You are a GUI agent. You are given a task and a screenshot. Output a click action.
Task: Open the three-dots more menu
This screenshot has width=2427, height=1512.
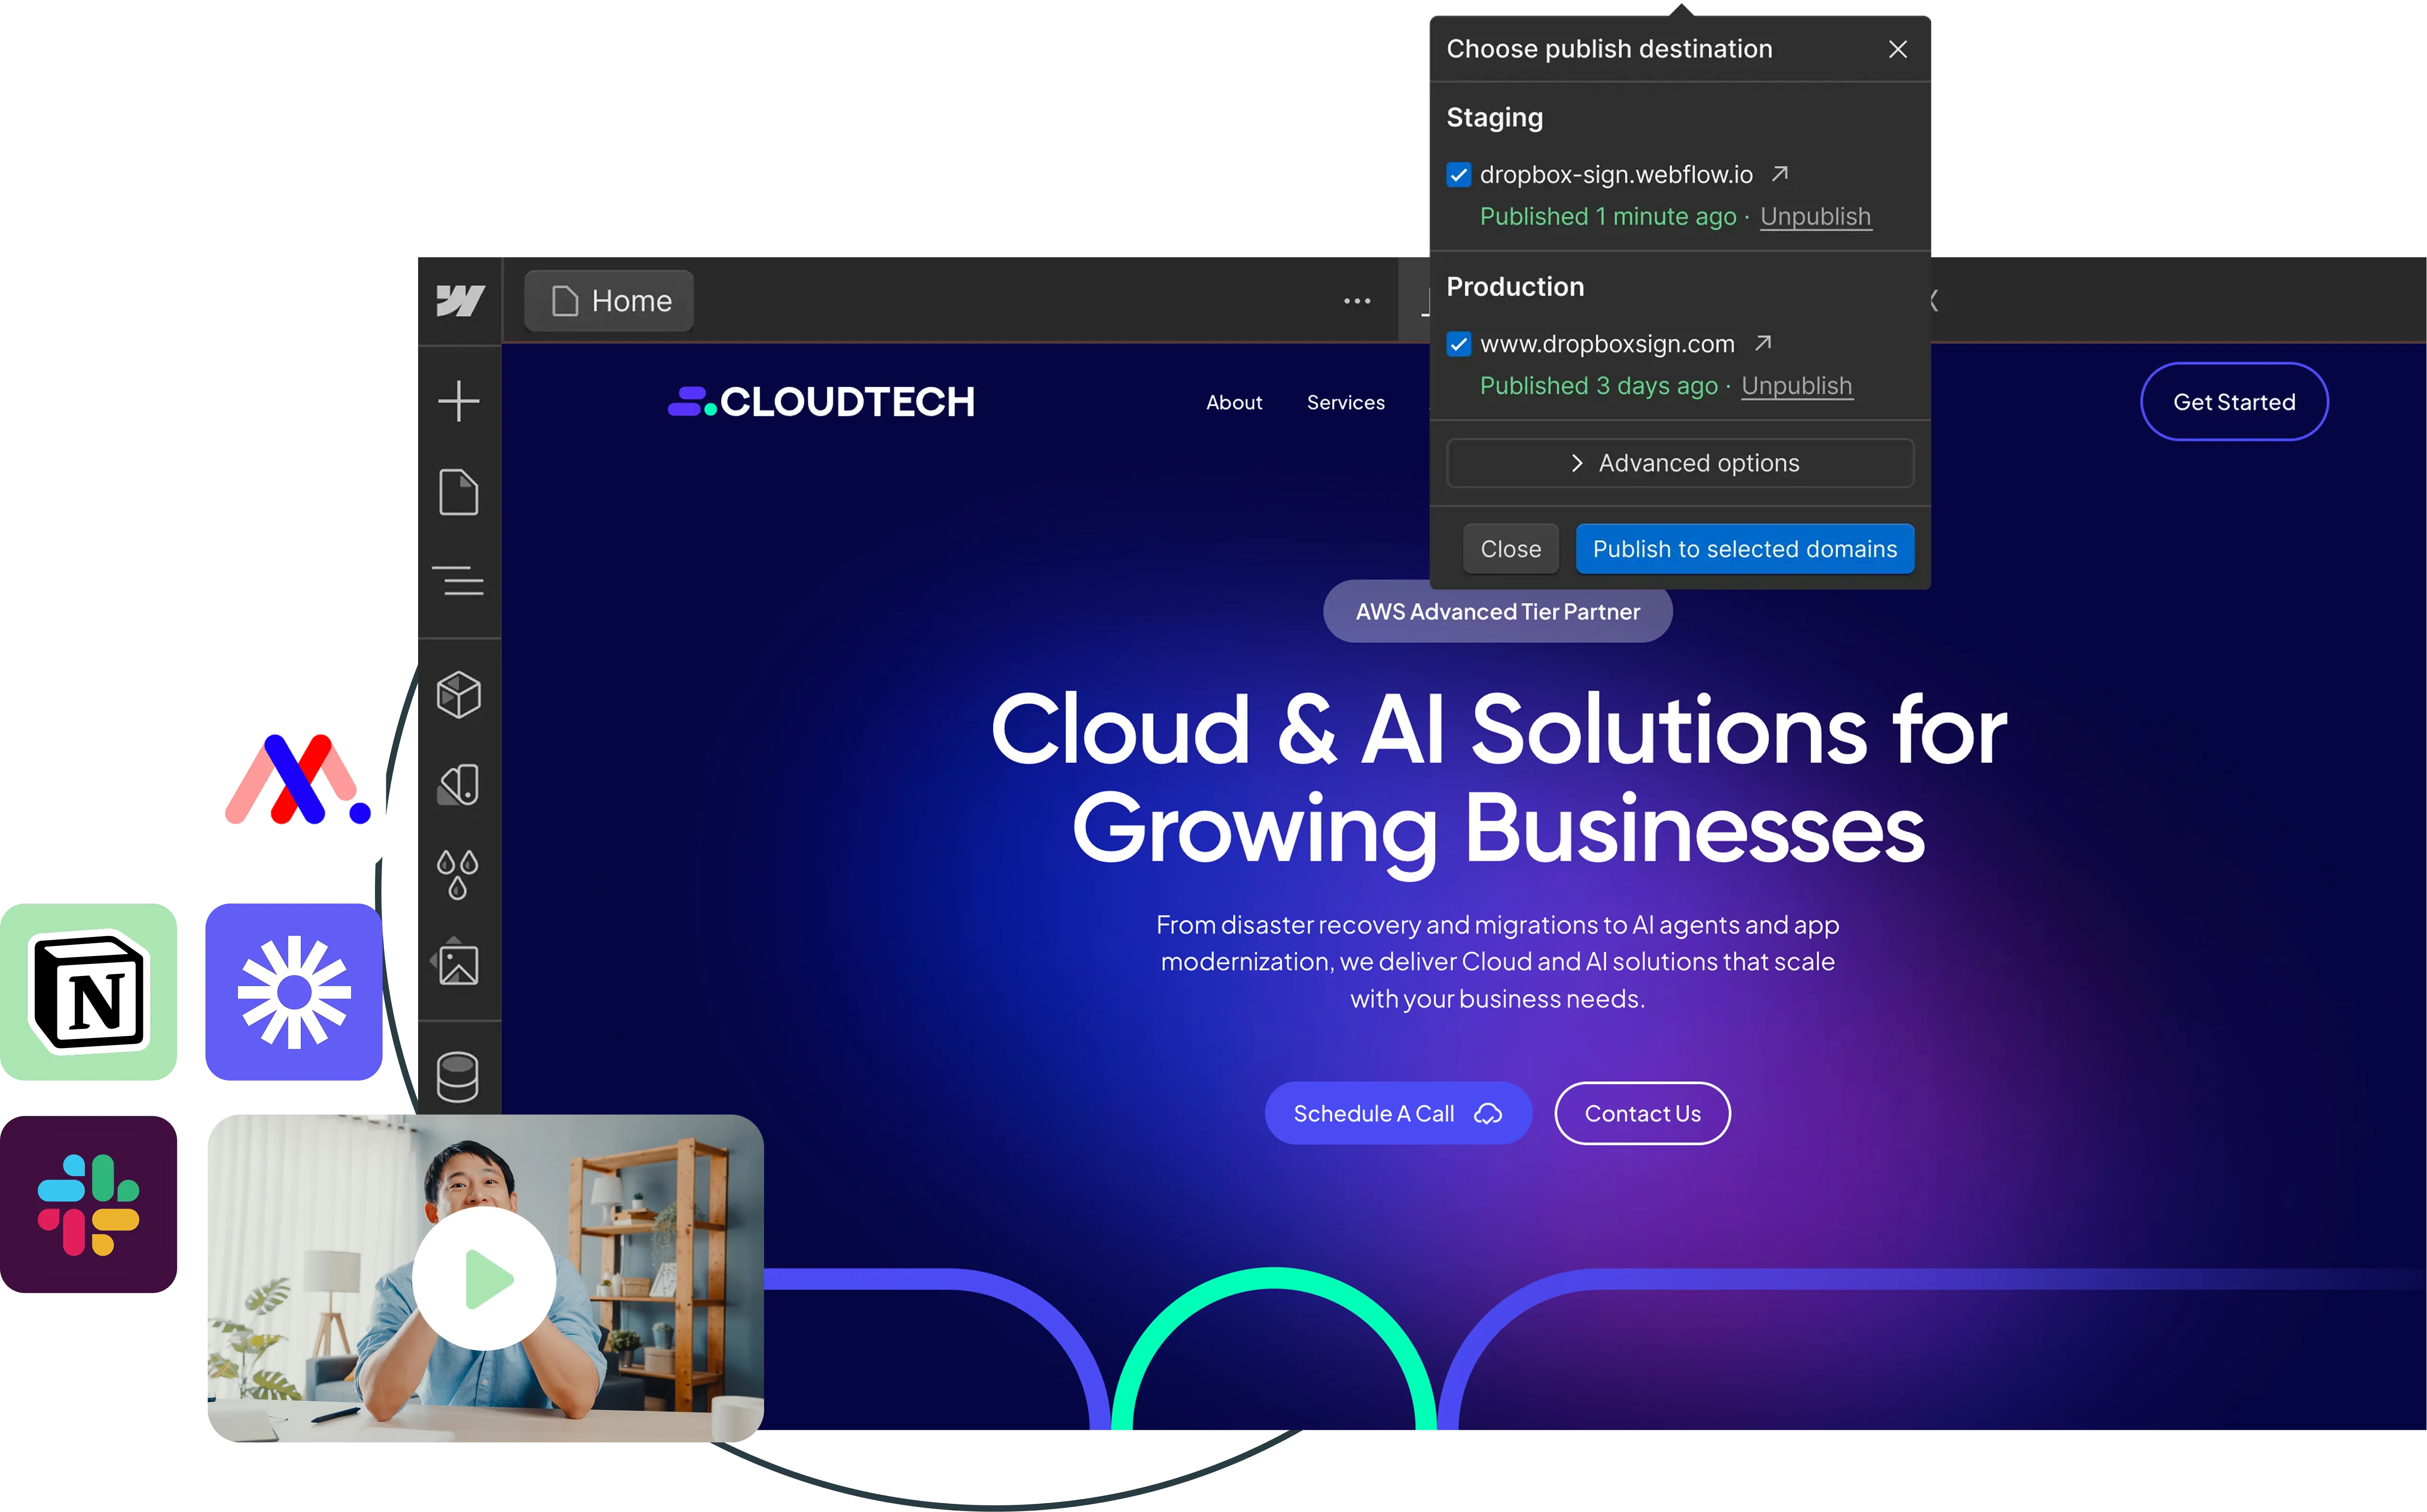tap(1357, 301)
